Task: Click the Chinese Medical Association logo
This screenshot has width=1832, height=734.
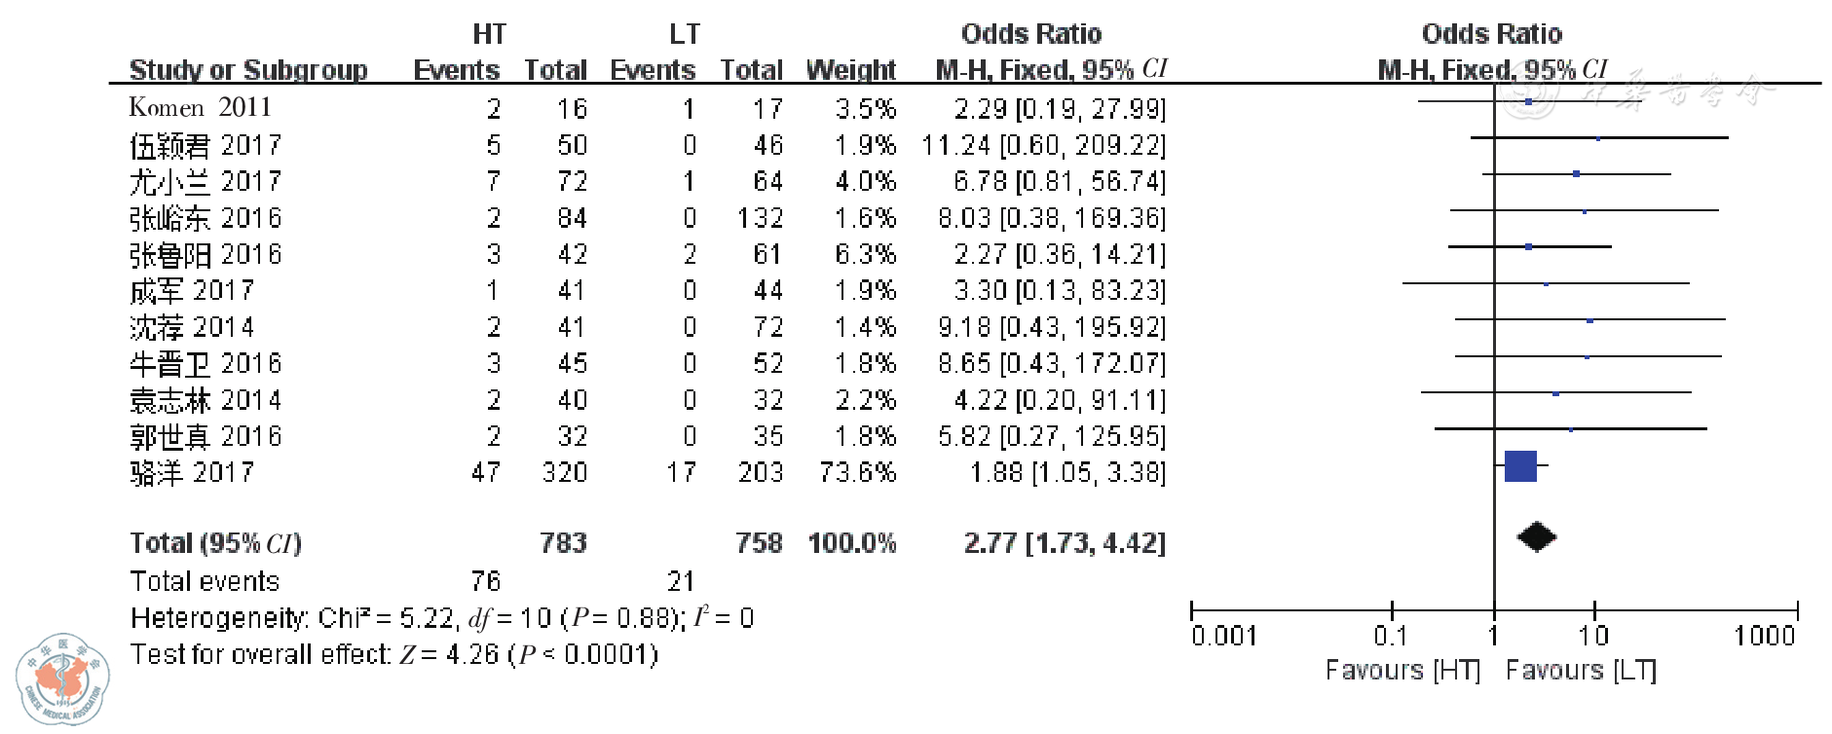Action: coord(62,679)
